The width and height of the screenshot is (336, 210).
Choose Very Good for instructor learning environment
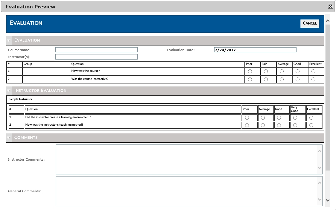295,118
